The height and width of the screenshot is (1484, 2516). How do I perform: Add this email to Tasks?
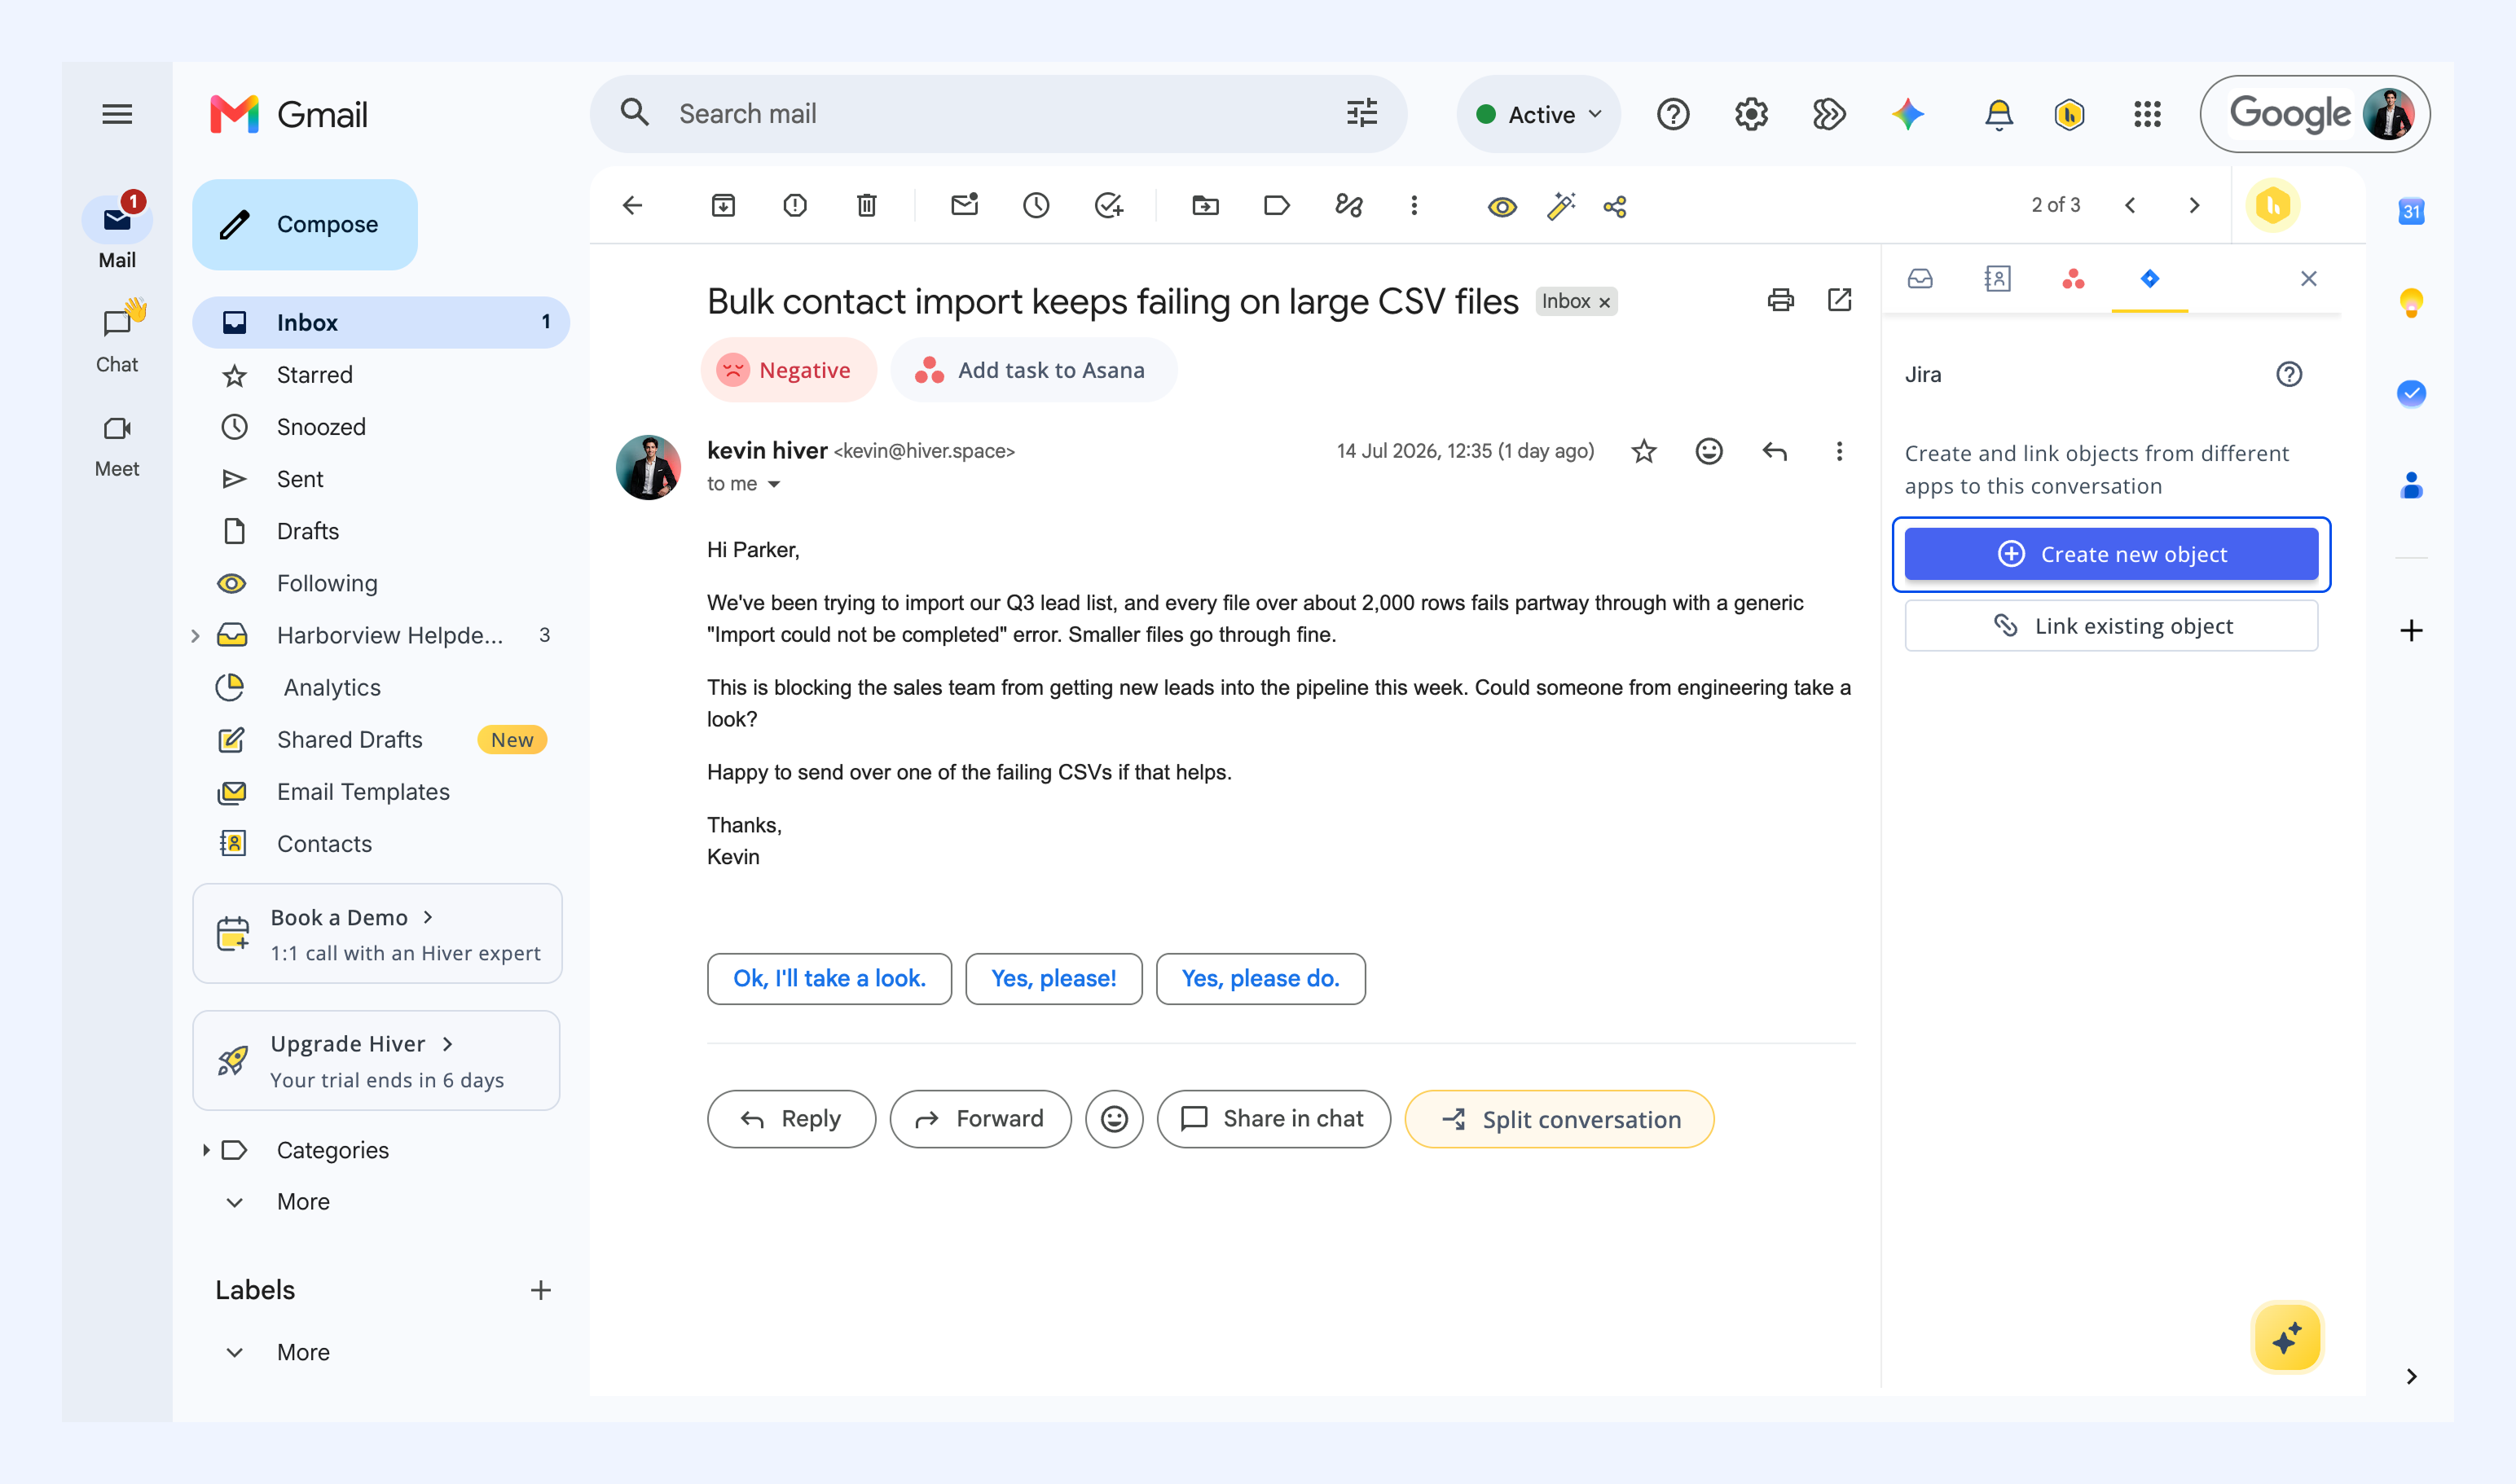(x=1108, y=206)
